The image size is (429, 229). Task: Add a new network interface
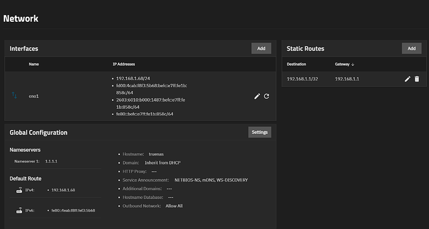pos(261,49)
